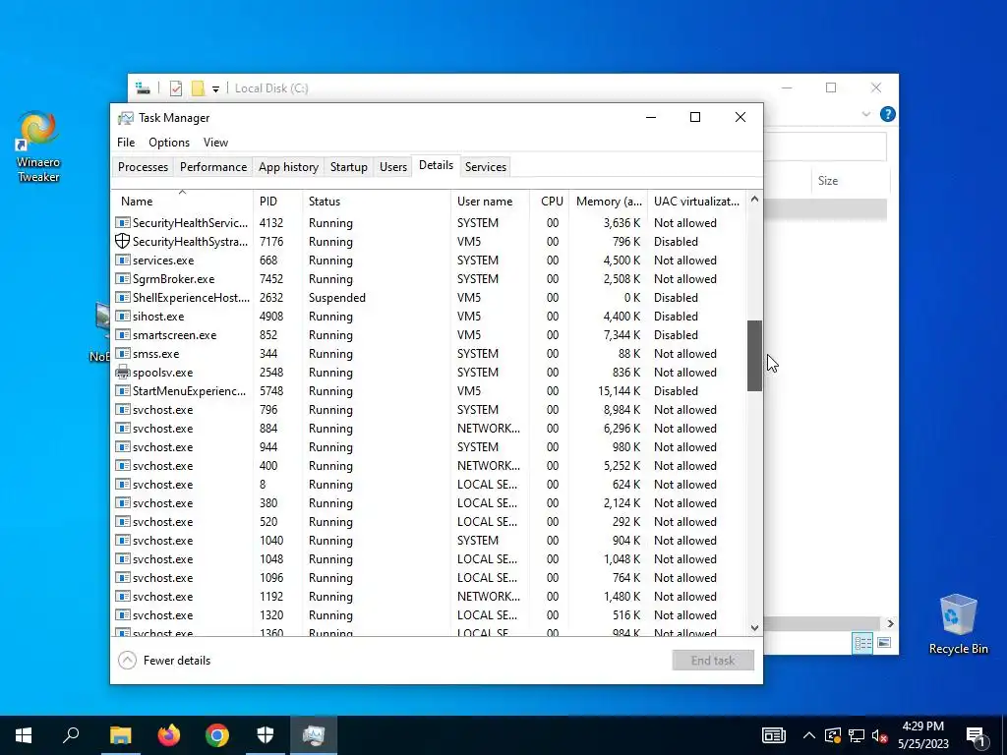This screenshot has height=755, width=1007.
Task: Launch Google Chrome from the taskbar
Action: [217, 735]
